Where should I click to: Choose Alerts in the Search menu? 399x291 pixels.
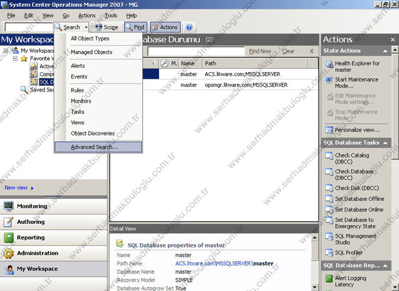pos(99,66)
